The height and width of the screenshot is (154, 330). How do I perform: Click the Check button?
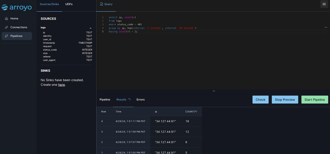pos(260,99)
